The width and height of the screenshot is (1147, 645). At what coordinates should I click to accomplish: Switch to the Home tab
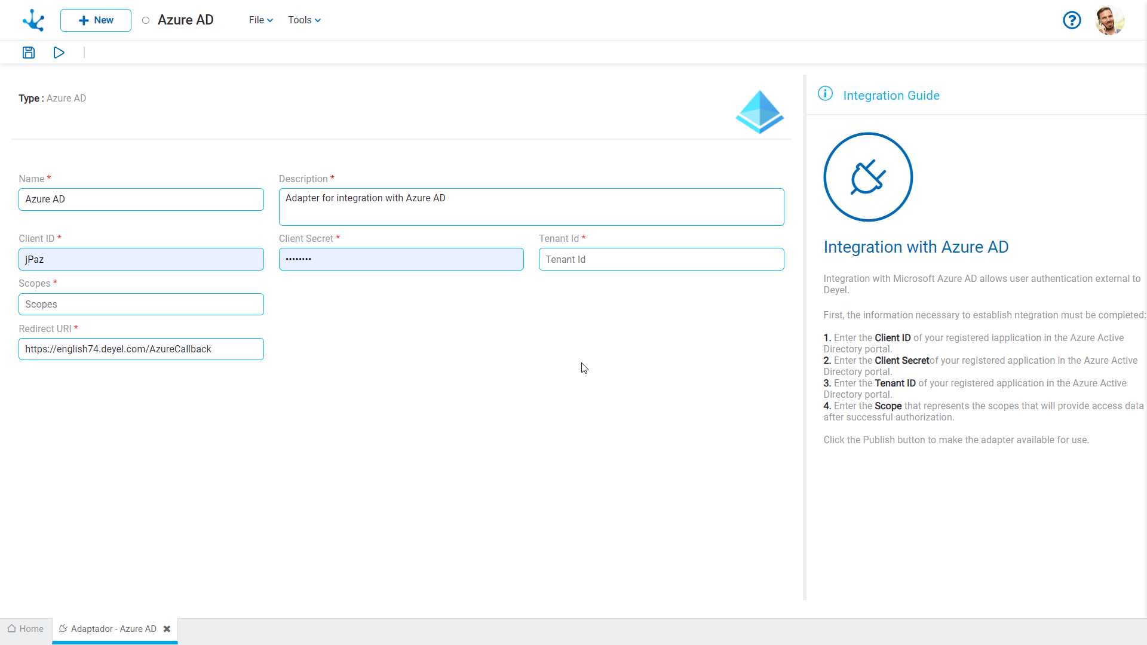click(26, 629)
